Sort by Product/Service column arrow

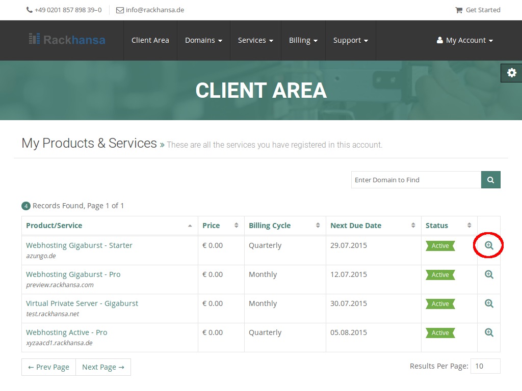[x=190, y=226]
